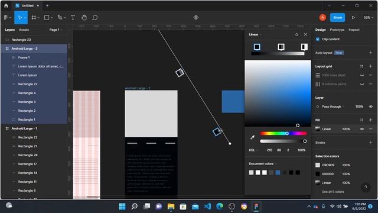Select the Frame tool
The image size is (378, 213).
coord(34,17)
